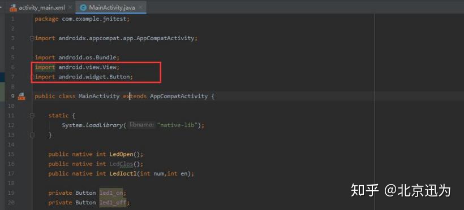Click the AppCompatActivity import statement
Screen dimensions: 464x210
(116, 38)
